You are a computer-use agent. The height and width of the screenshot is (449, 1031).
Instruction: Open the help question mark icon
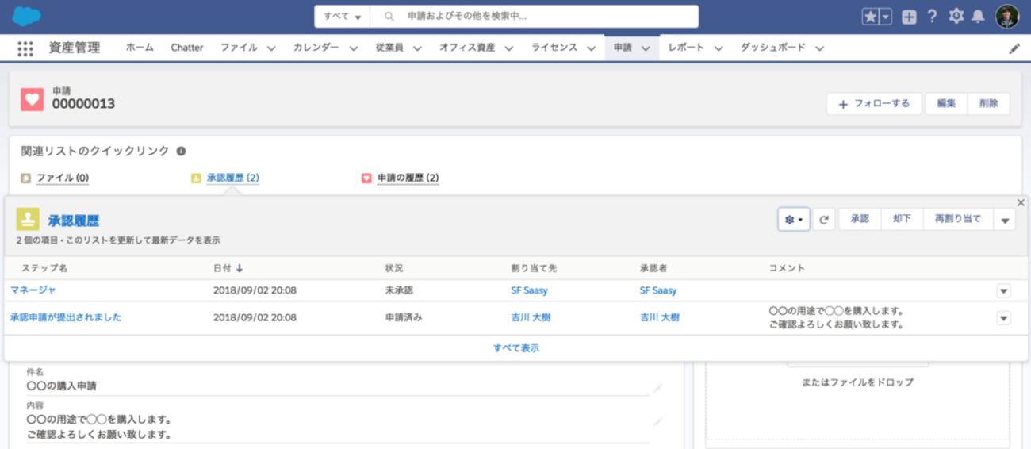tap(933, 17)
